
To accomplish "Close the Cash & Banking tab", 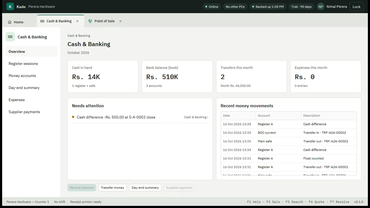I will [77, 21].
